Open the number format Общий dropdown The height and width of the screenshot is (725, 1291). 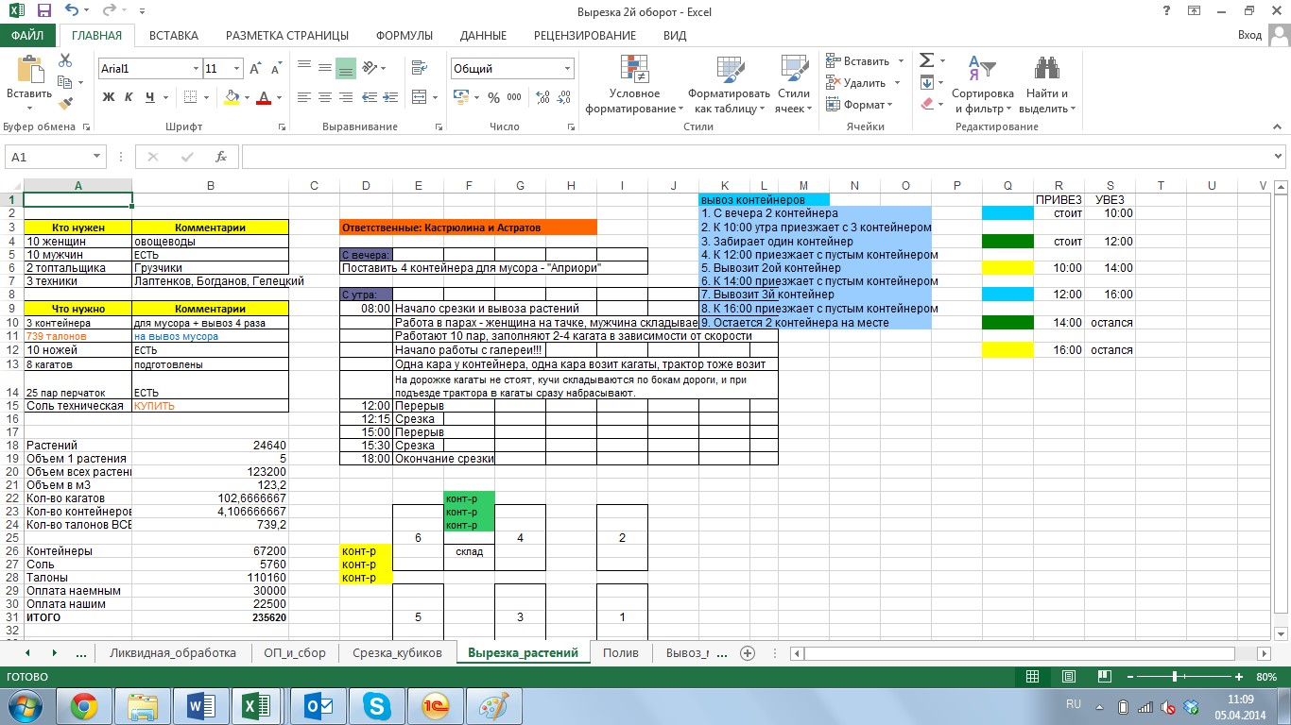568,69
